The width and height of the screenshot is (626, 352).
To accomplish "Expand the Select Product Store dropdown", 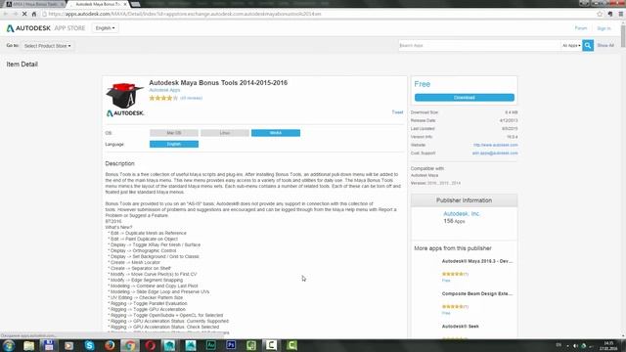I will pos(47,46).
